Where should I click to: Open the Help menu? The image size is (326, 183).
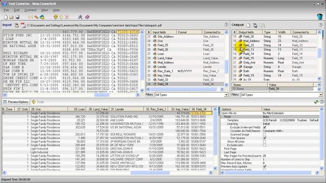point(56,10)
